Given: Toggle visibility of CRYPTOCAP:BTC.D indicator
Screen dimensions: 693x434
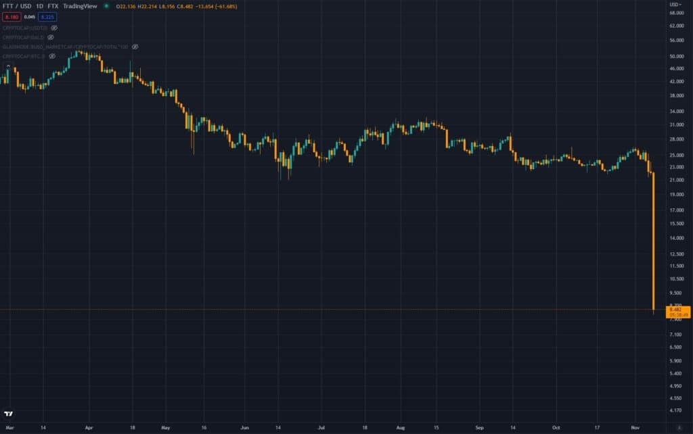Looking at the screenshot, I should click(x=52, y=57).
